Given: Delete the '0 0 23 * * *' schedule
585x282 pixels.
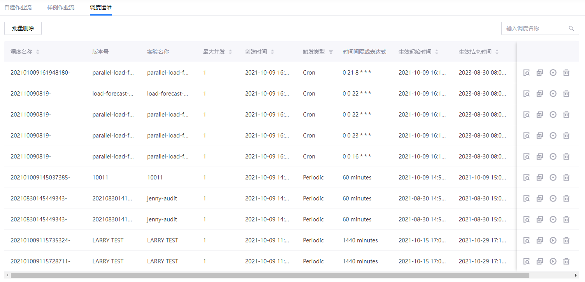Looking at the screenshot, I should click(x=566, y=136).
